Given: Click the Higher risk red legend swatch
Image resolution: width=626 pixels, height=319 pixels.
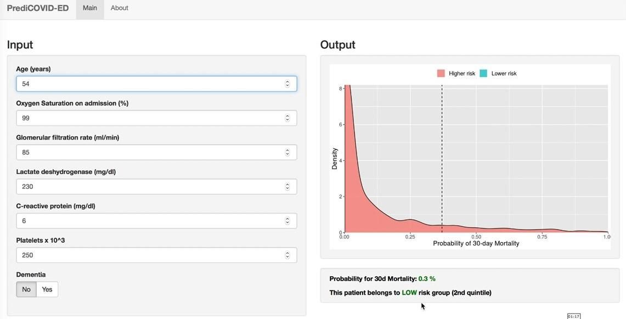Looking at the screenshot, I should tap(441, 74).
